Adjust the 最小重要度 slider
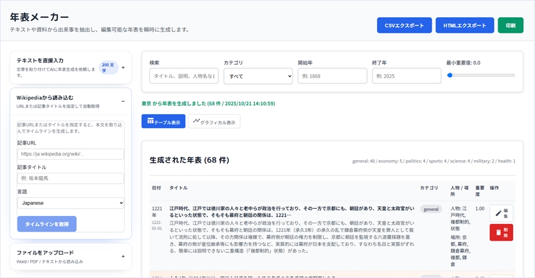 450,75
